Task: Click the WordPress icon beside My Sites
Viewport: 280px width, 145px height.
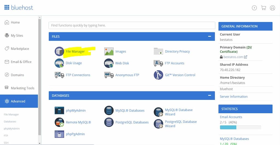Action: (x=7, y=35)
